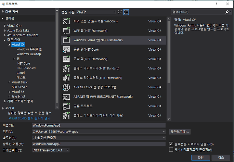Click the search magnifier icon
The height and width of the screenshot is (162, 234).
[x=227, y=12]
